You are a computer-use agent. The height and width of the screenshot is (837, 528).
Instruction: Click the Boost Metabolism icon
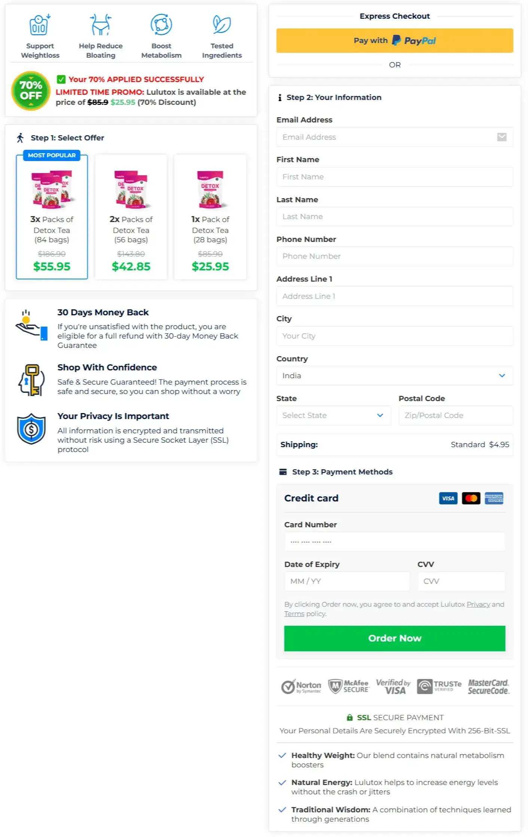[161, 24]
